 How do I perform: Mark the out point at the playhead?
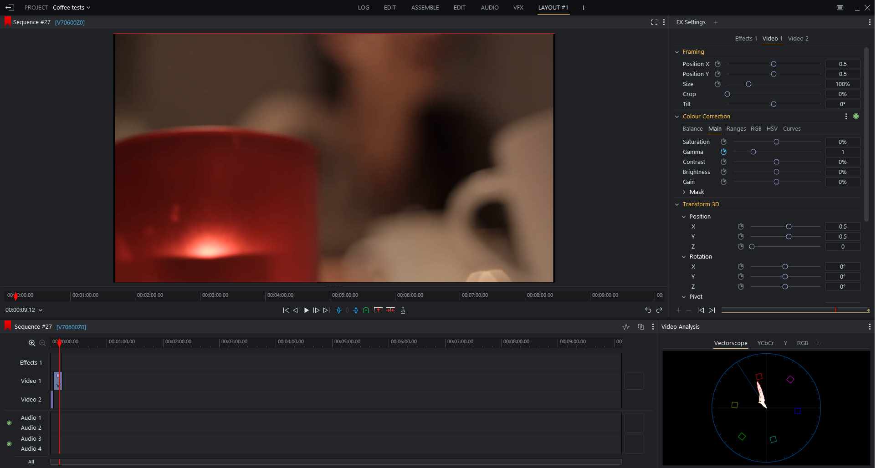pos(356,310)
